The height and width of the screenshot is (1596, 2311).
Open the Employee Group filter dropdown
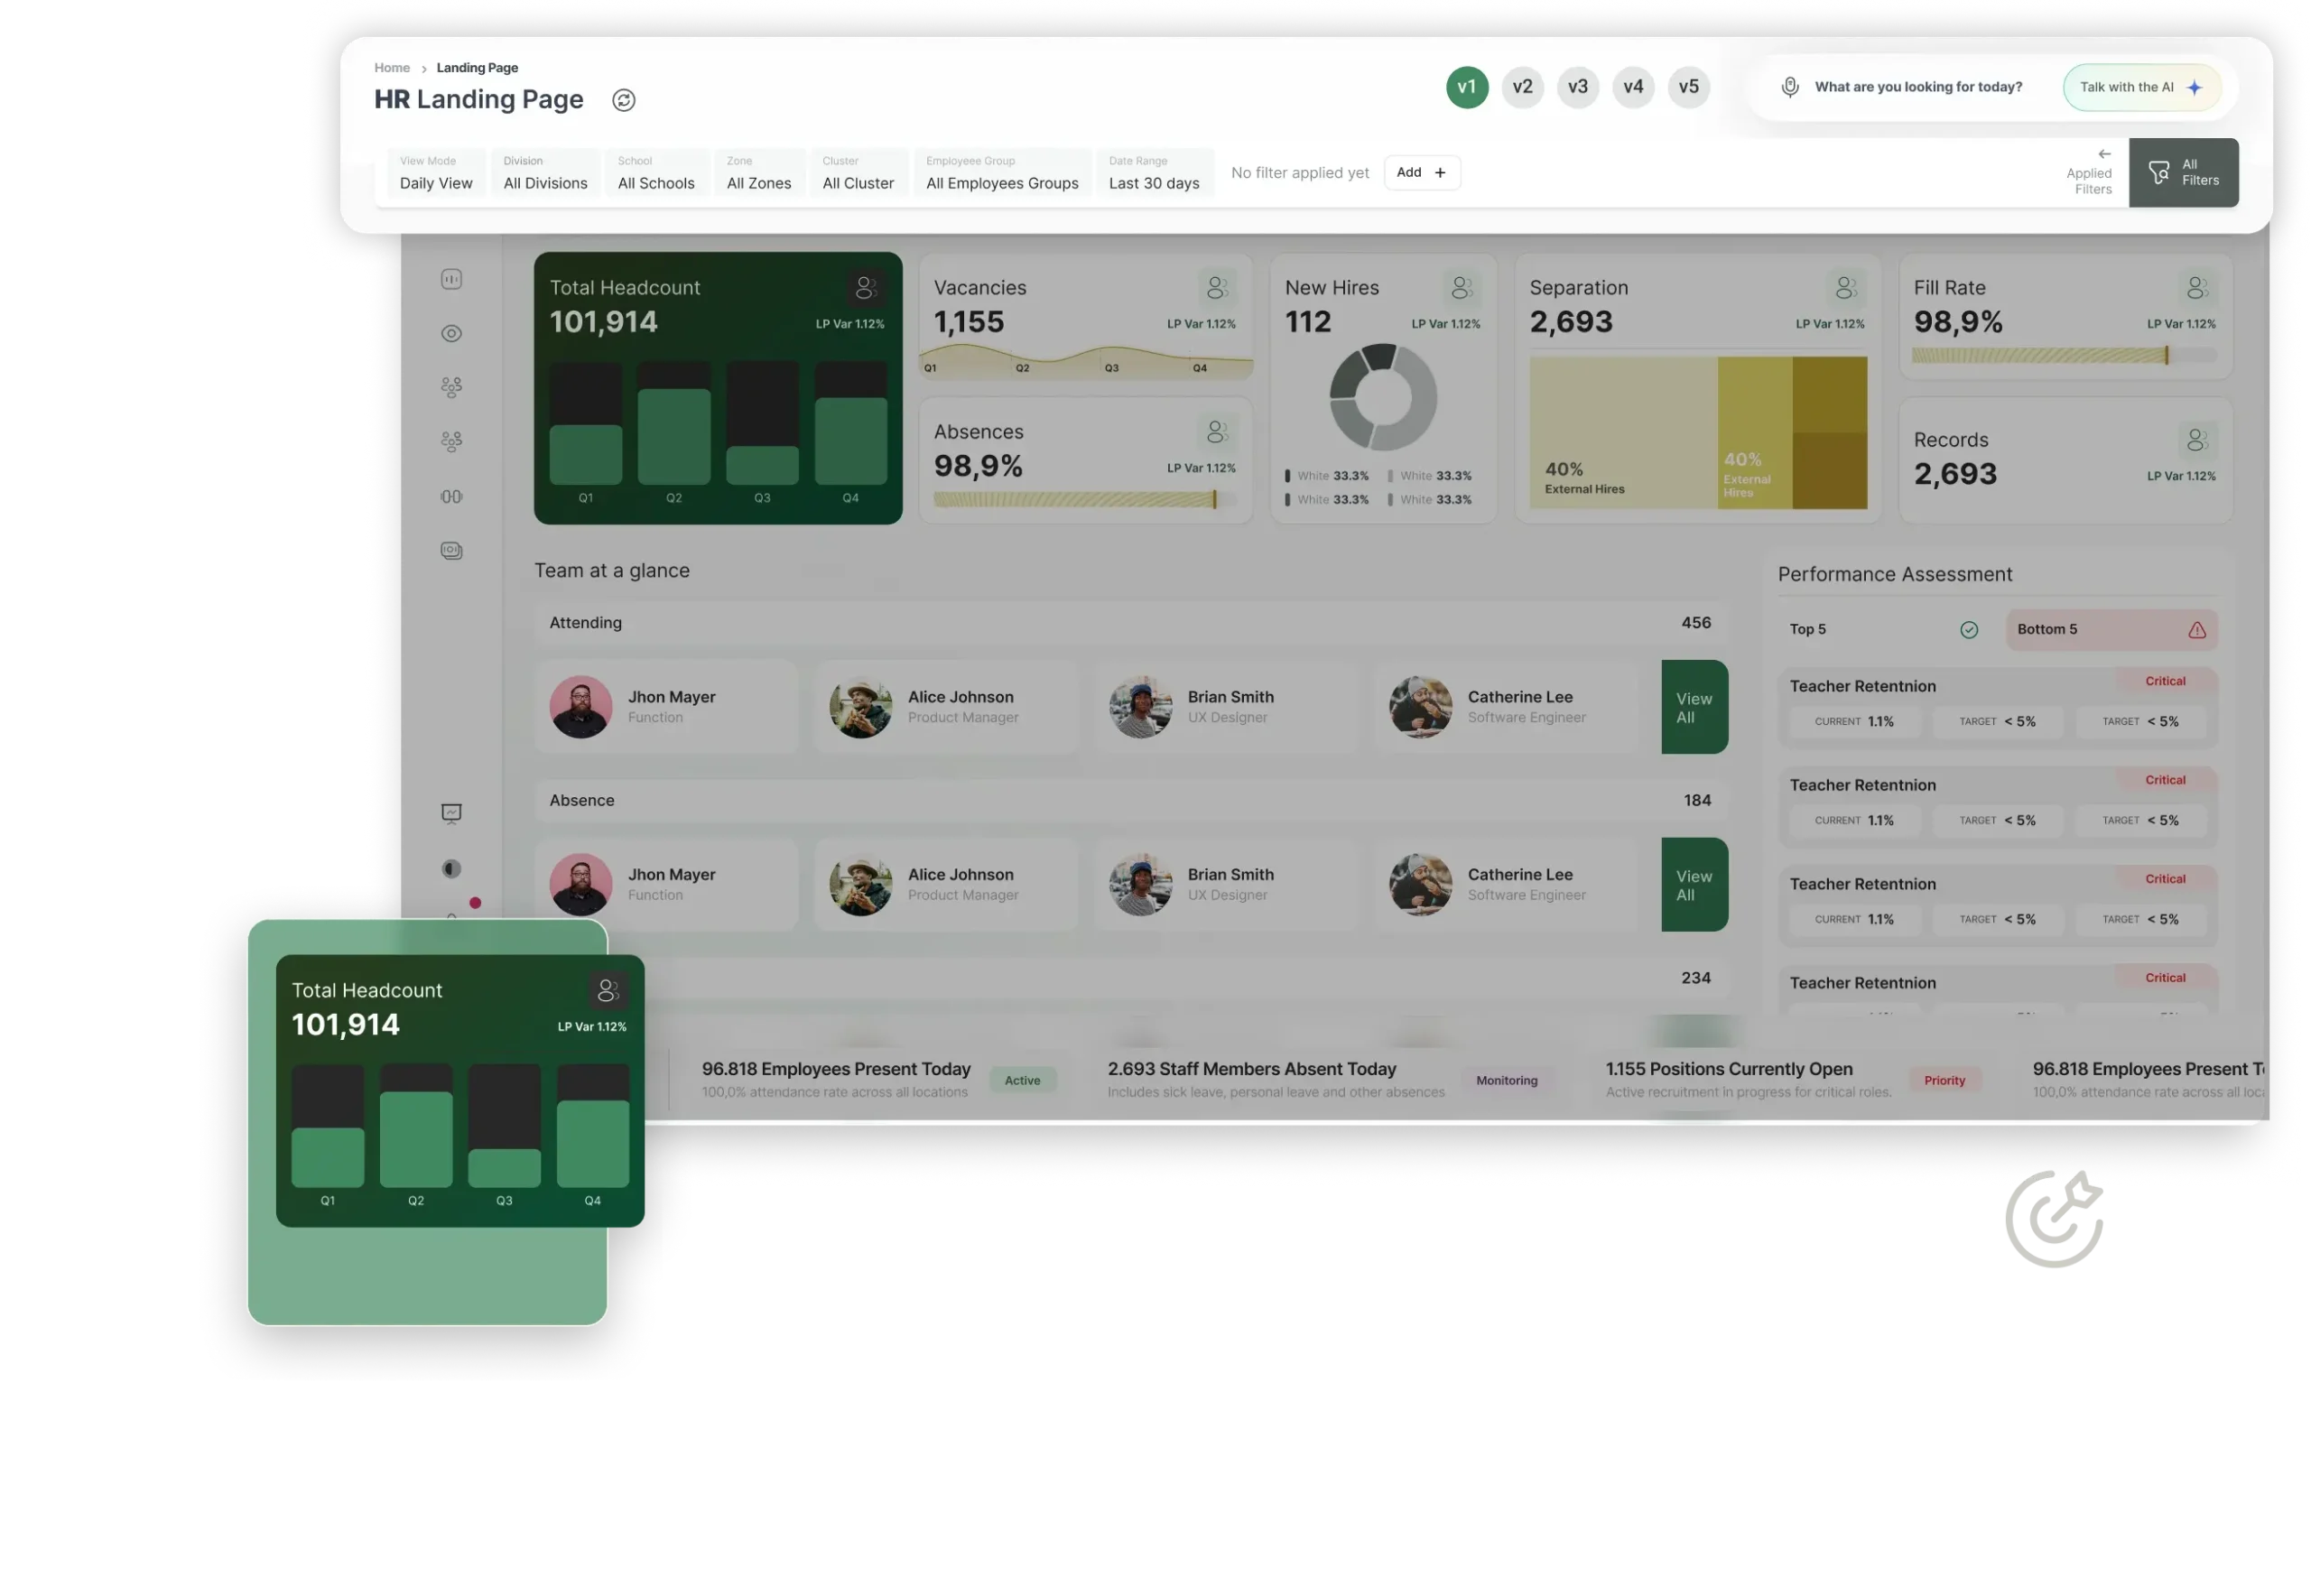(1001, 173)
